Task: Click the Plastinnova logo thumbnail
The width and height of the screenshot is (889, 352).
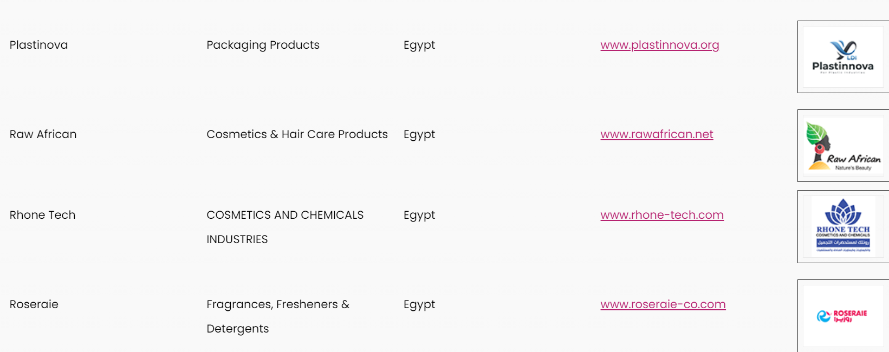Action: pos(843,57)
